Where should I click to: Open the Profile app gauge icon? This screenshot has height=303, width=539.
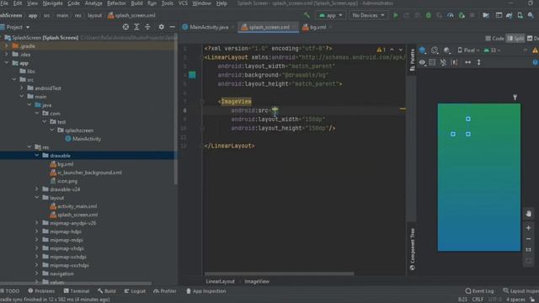coord(451,15)
